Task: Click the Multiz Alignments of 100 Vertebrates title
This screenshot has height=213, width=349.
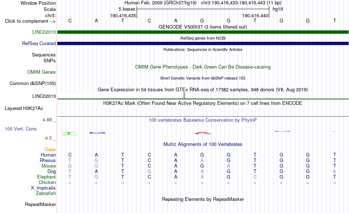Action: 203,144
